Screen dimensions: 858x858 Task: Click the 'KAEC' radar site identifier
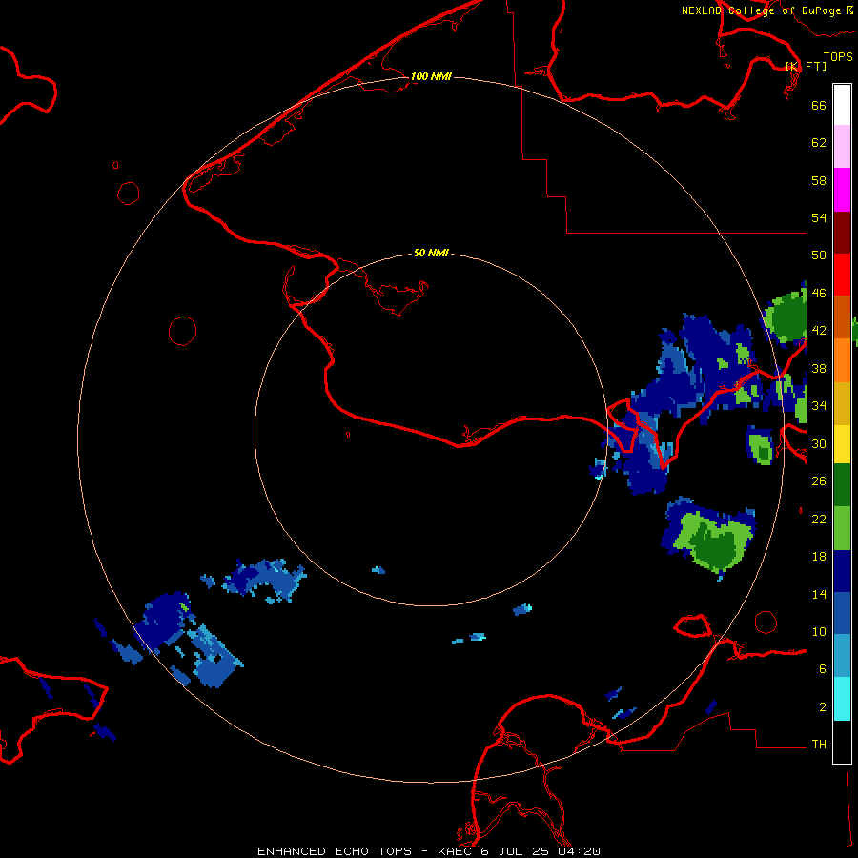point(454,851)
